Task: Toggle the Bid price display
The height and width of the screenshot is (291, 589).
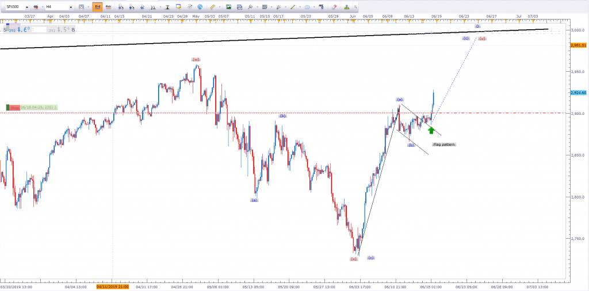Action: tap(97, 7)
